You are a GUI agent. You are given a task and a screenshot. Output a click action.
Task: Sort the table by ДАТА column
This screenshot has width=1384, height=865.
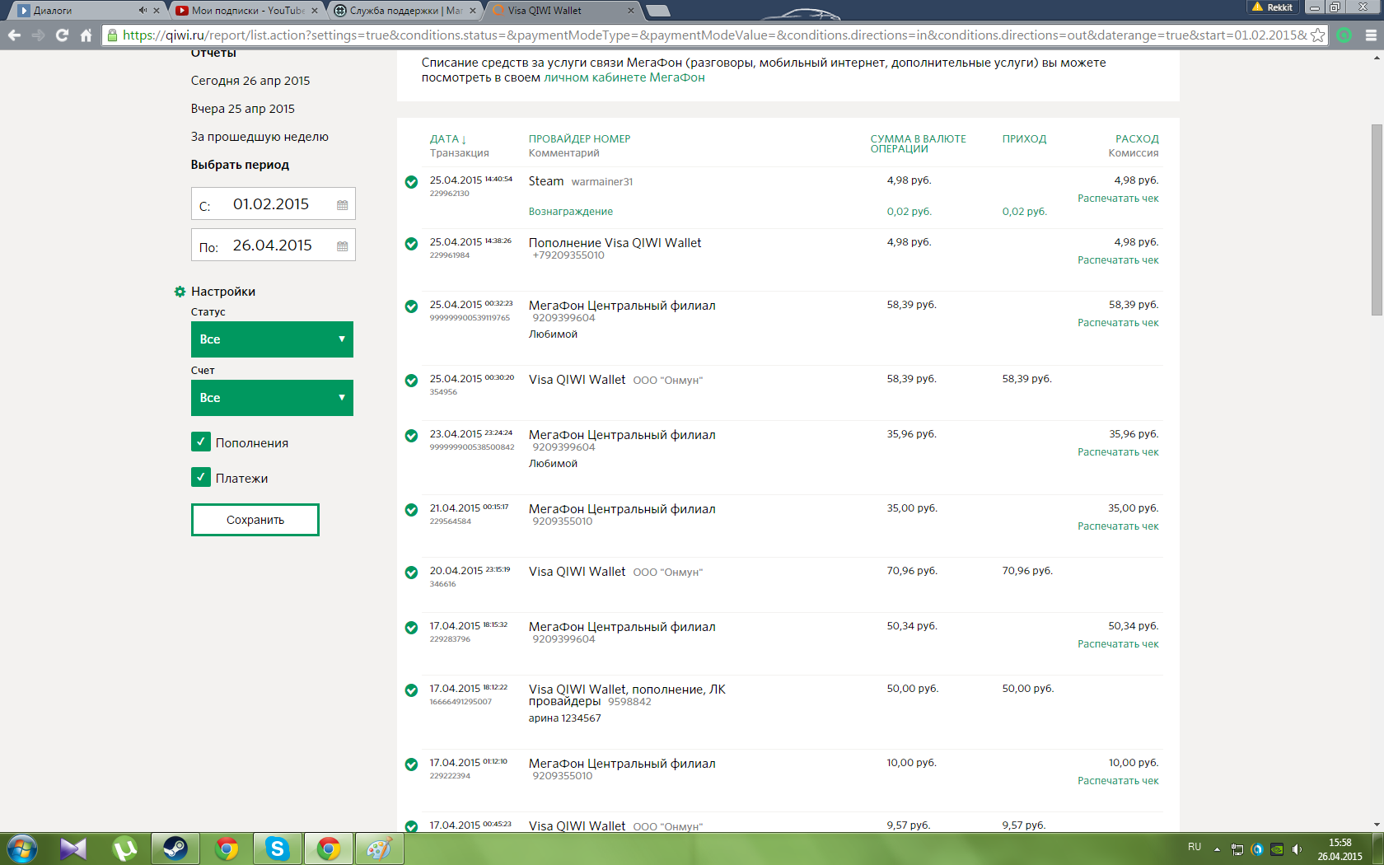pyautogui.click(x=447, y=139)
